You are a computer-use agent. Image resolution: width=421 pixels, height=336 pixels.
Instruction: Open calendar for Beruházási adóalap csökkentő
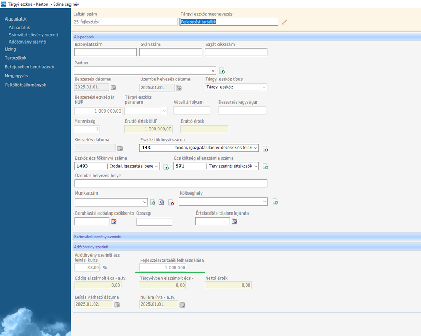pyautogui.click(x=113, y=221)
